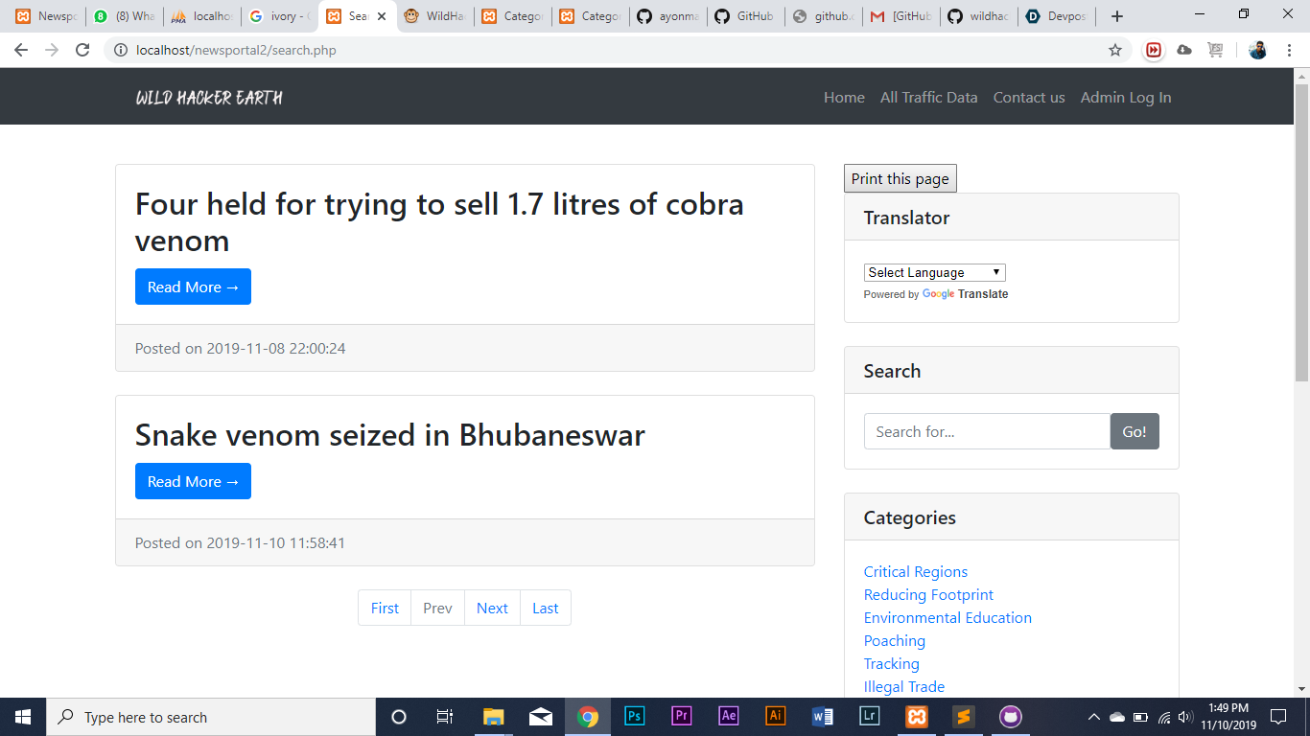Screen dimensions: 1310x736
Task: Open XAMPP taskbar icon
Action: coord(917,716)
